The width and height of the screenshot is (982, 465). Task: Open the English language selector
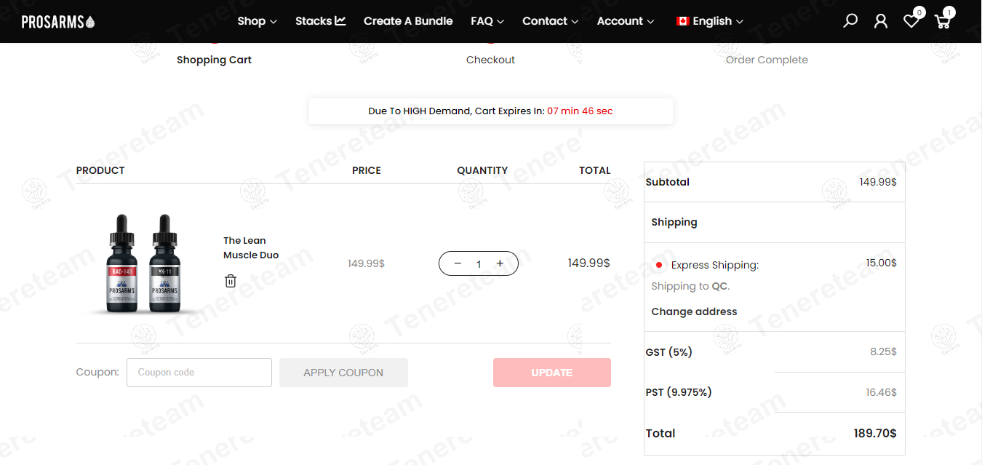pos(710,21)
